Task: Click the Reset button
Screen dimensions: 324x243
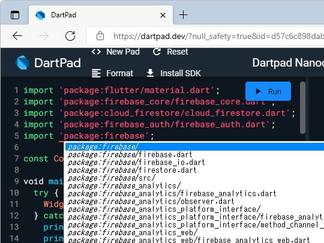Action: coord(170,52)
